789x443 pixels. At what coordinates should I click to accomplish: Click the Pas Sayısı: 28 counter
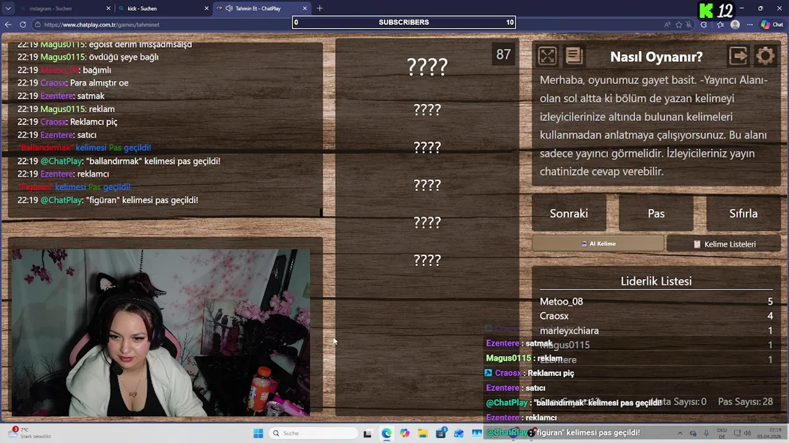click(x=745, y=402)
